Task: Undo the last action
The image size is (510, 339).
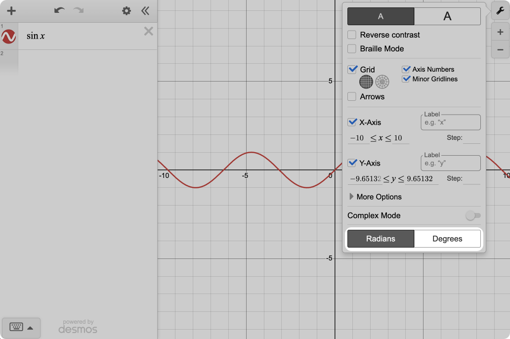Action: (59, 11)
